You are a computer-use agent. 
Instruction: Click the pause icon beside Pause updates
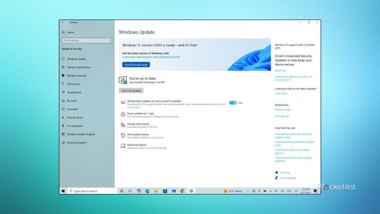[x=123, y=114]
